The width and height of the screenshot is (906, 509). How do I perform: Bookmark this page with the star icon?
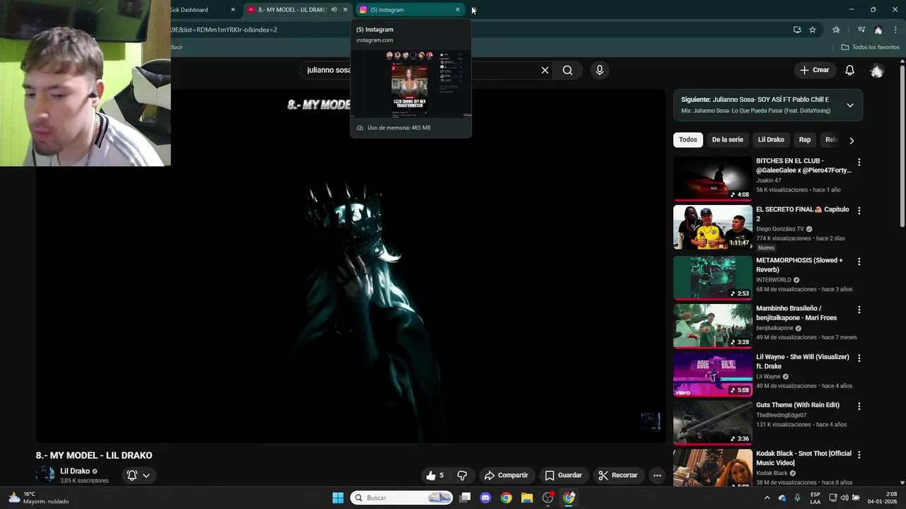tap(813, 30)
